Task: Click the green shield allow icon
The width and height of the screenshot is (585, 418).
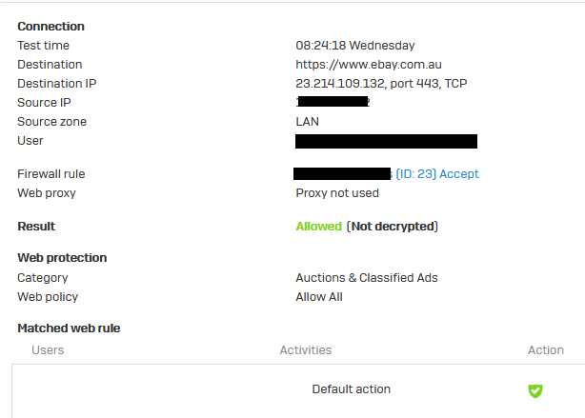Action: click(535, 390)
